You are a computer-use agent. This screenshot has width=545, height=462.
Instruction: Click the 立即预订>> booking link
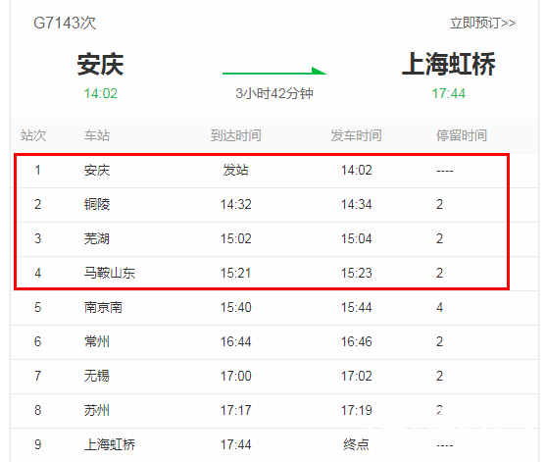pos(482,23)
